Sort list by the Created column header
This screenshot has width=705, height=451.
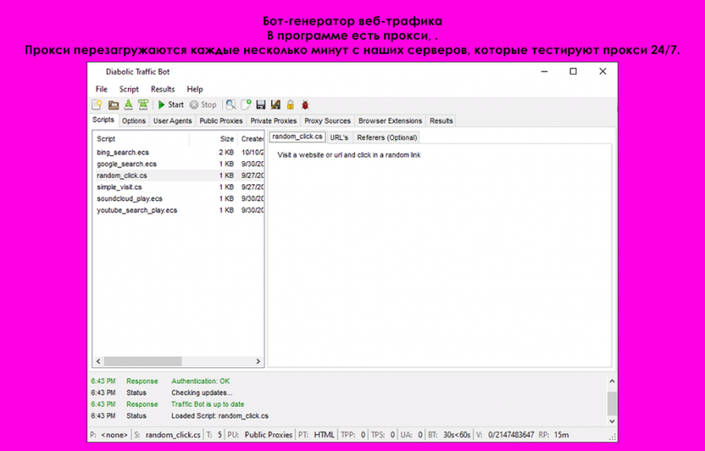251,139
